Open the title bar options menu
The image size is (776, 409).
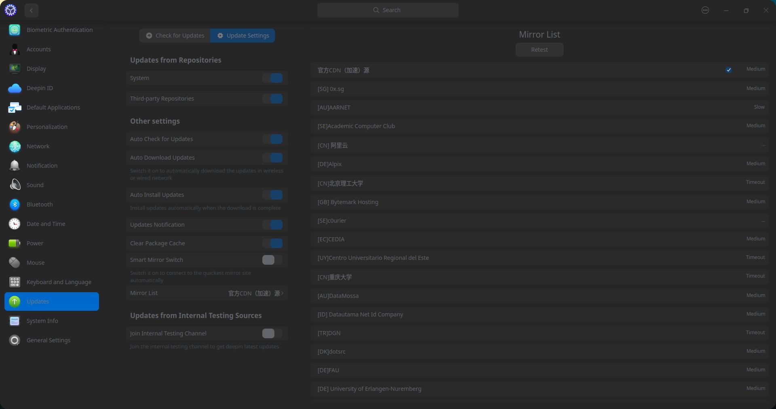point(705,10)
